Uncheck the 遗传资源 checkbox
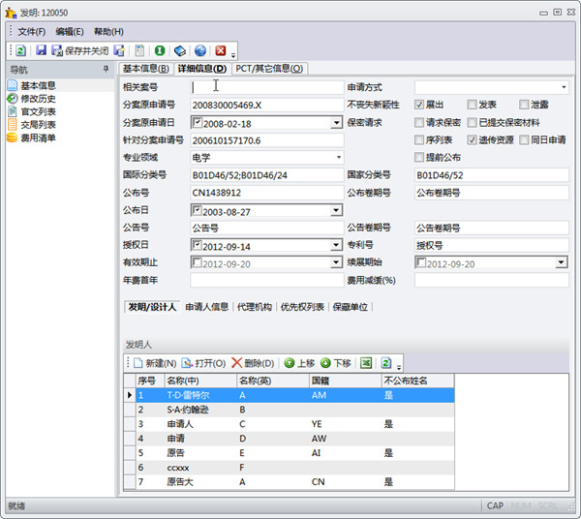This screenshot has height=519, width=581. [472, 139]
